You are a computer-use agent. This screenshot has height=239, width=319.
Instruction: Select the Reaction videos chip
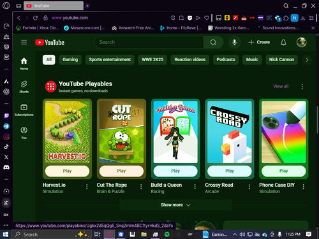pos(190,59)
